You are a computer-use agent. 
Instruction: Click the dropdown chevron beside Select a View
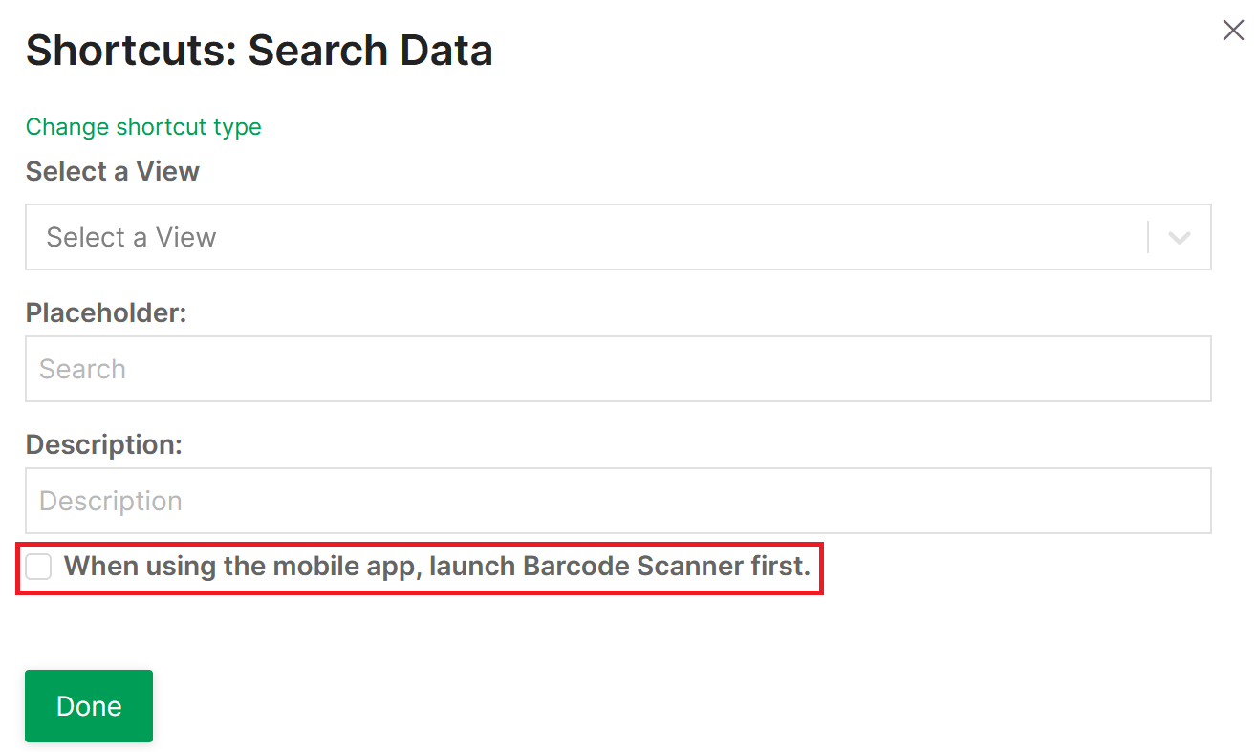click(1179, 237)
